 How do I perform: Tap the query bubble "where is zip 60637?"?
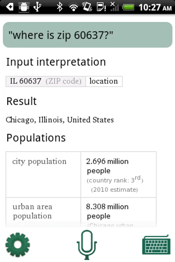(x=87, y=36)
